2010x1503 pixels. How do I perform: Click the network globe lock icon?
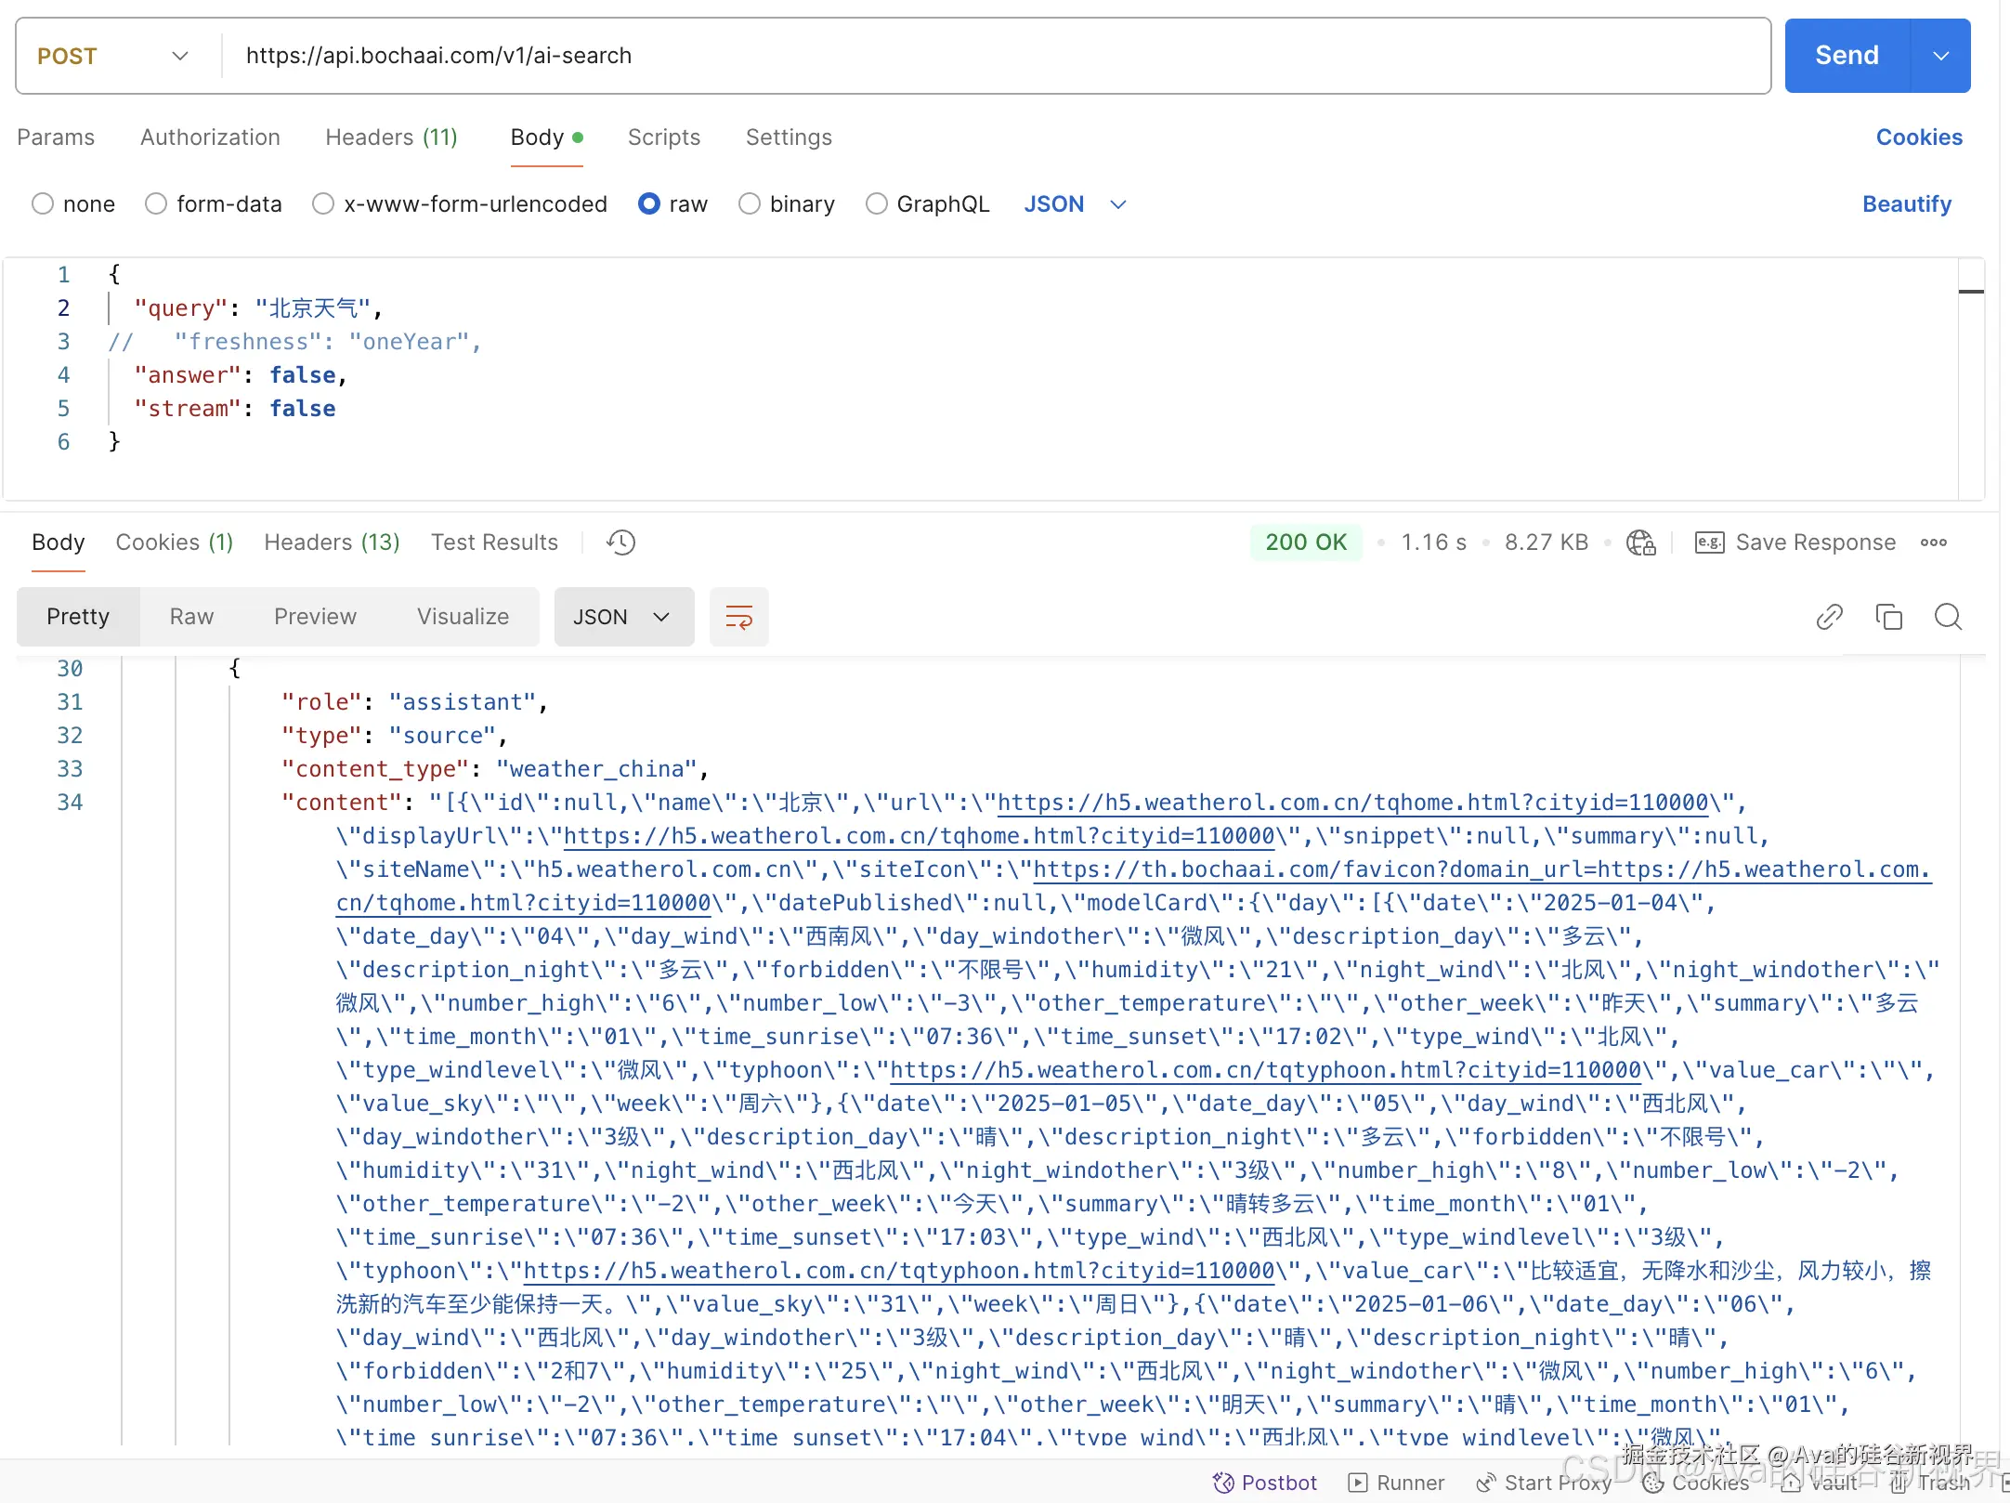click(x=1640, y=542)
